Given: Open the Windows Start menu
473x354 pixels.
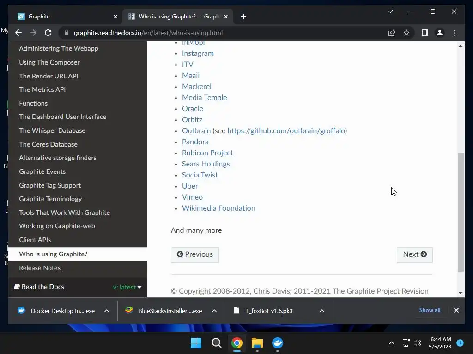Looking at the screenshot, I should click(196, 343).
